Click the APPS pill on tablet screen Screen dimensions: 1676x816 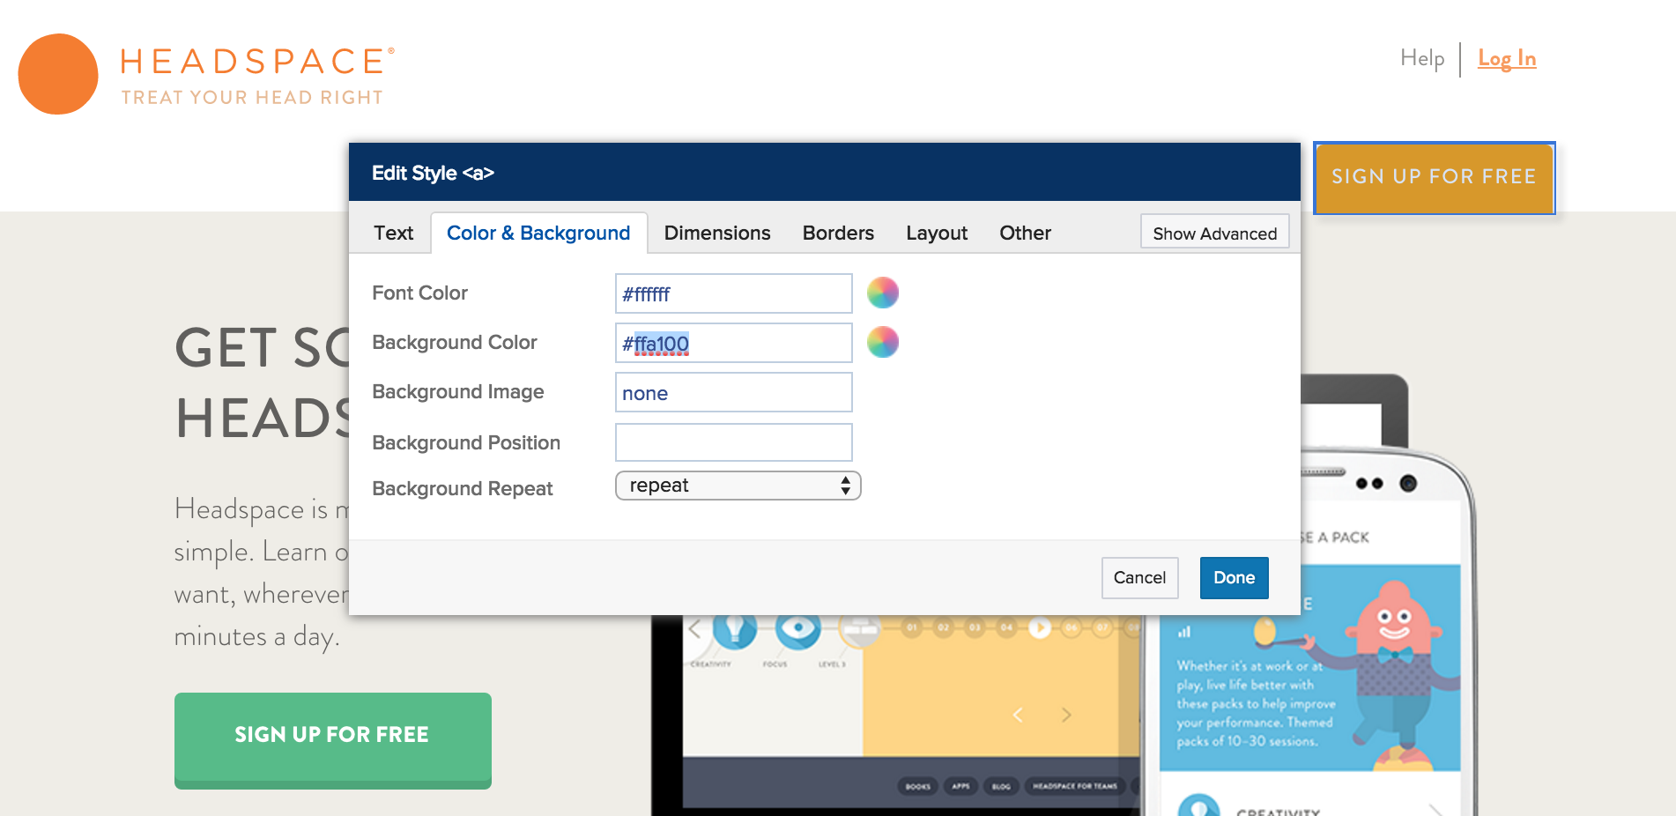tap(960, 786)
